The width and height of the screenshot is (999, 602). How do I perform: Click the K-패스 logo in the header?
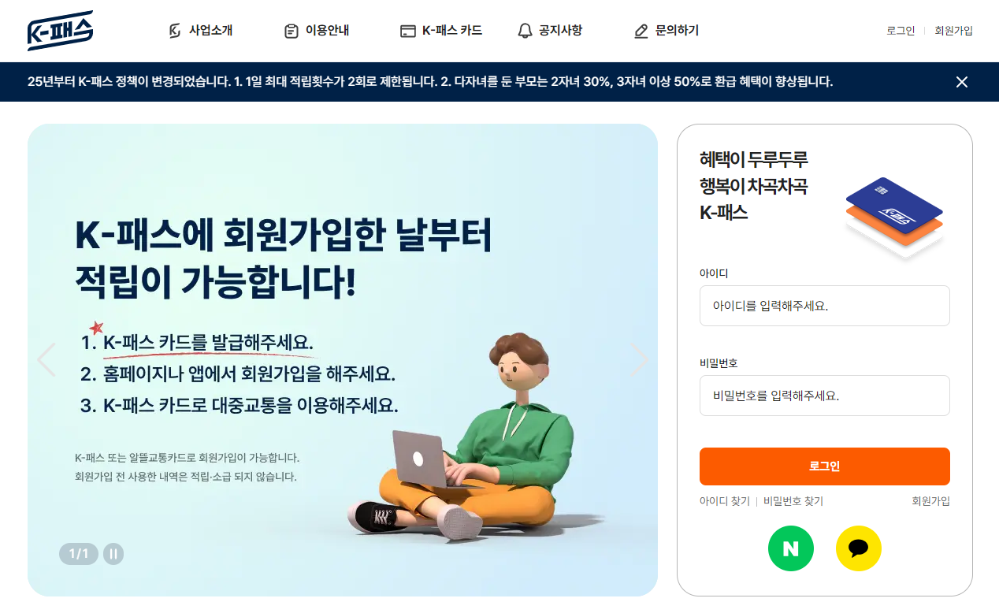(x=61, y=31)
